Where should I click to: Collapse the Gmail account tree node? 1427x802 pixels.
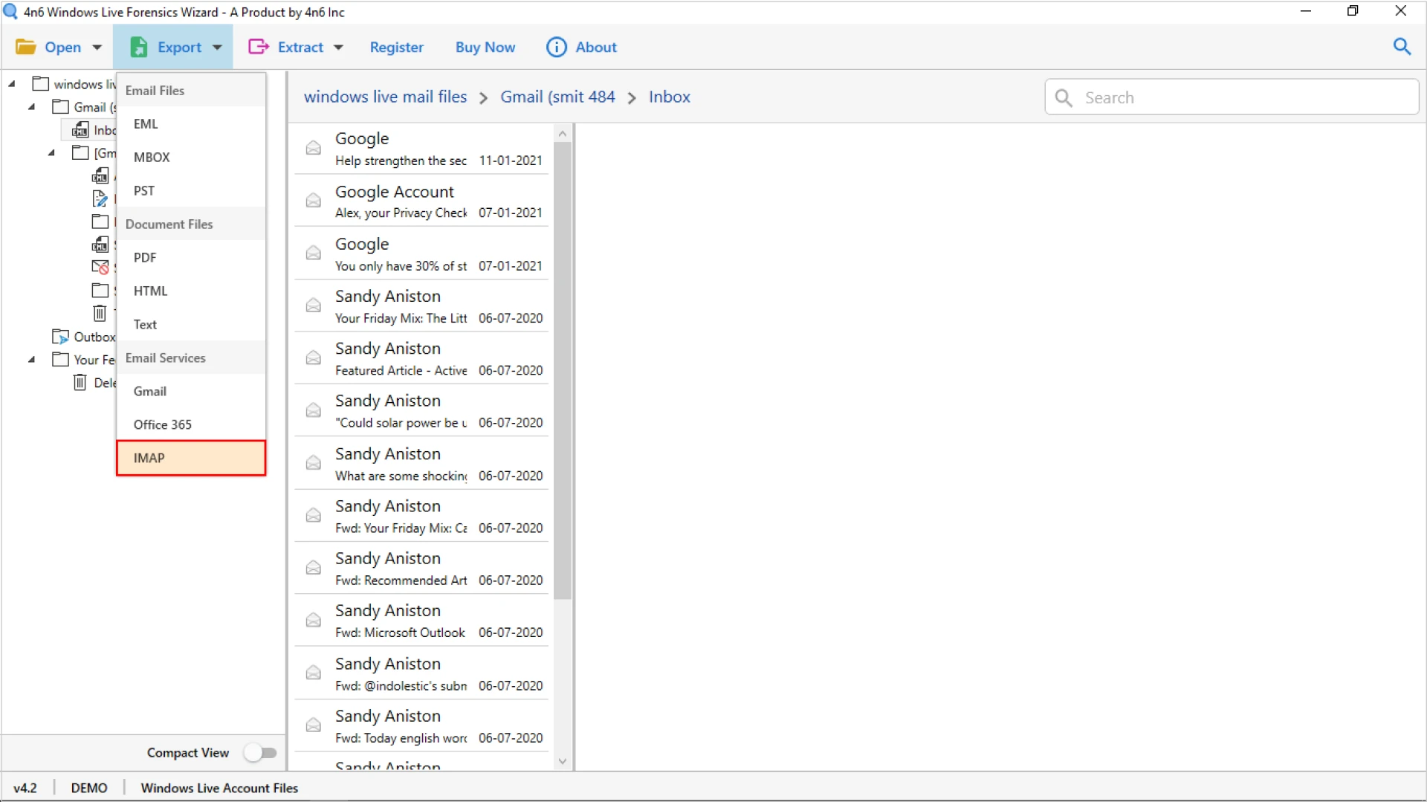point(32,107)
